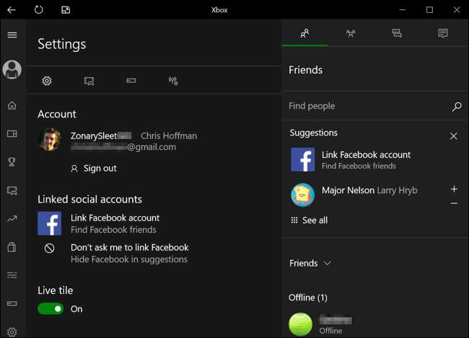Select General settings gear tab
Viewport: 469px width, 338px height.
click(47, 81)
